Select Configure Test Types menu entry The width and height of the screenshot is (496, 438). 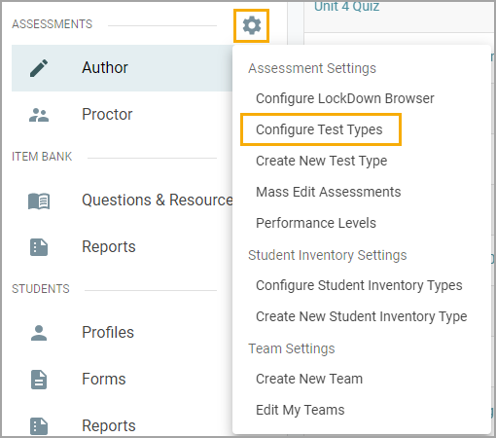pyautogui.click(x=319, y=129)
